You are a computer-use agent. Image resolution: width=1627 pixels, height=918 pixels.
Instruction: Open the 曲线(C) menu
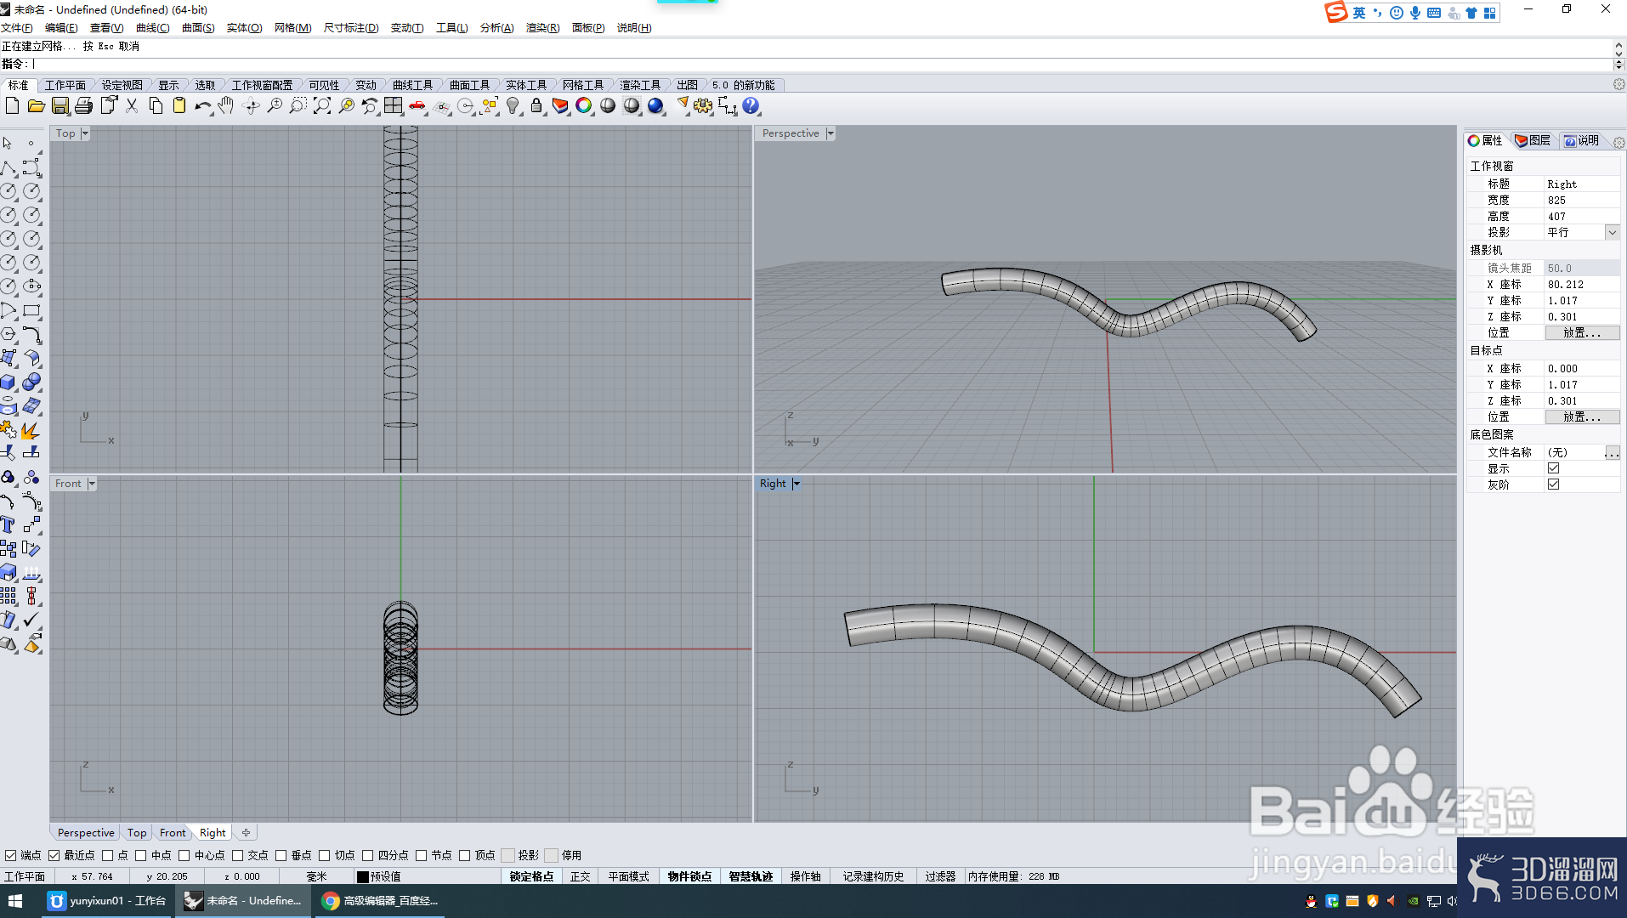click(153, 28)
